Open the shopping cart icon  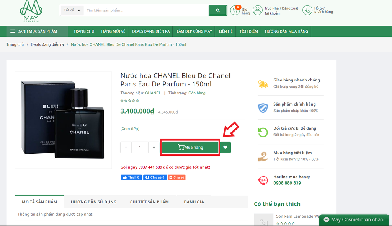235,10
